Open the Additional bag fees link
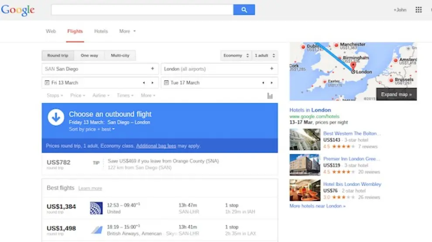432x242 pixels. (x=155, y=146)
